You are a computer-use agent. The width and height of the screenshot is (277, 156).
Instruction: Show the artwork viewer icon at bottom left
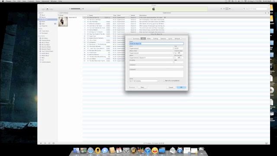pyautogui.click(x=54, y=143)
